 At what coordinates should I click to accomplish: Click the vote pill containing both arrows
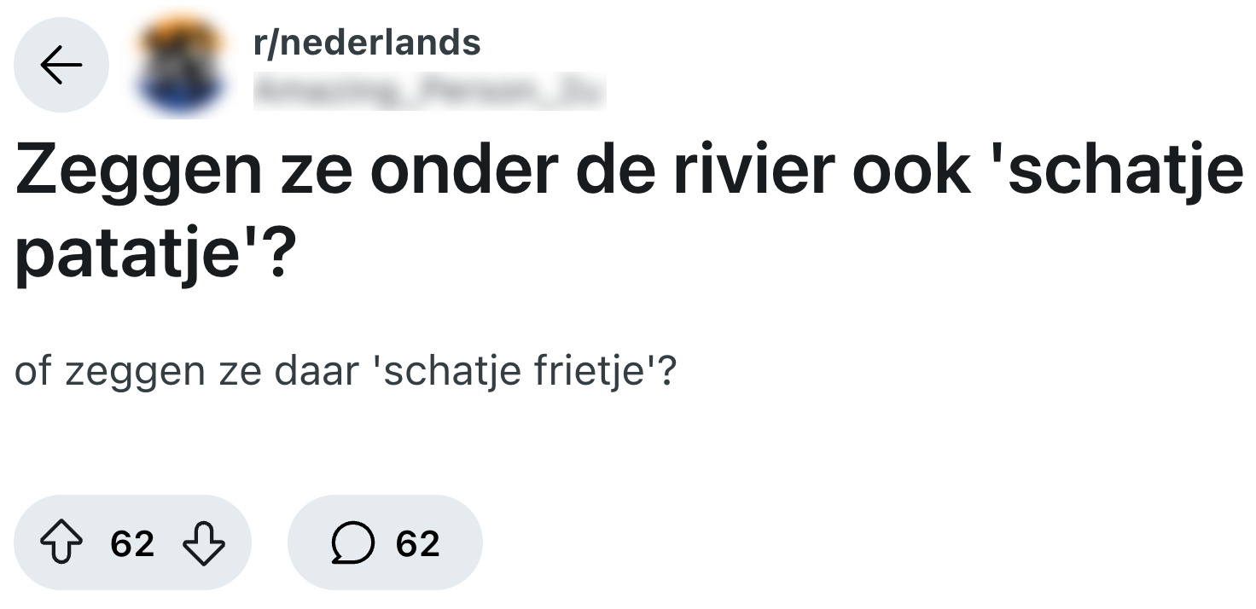pos(132,543)
